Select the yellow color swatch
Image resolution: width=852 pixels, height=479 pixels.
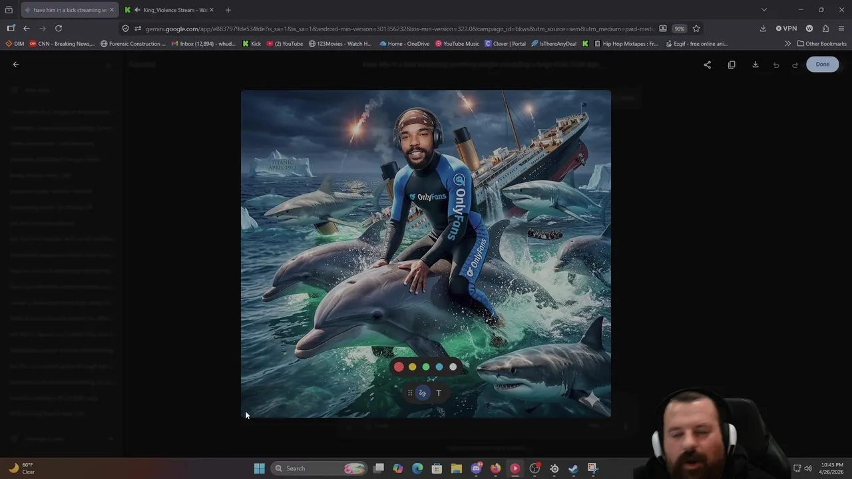412,367
